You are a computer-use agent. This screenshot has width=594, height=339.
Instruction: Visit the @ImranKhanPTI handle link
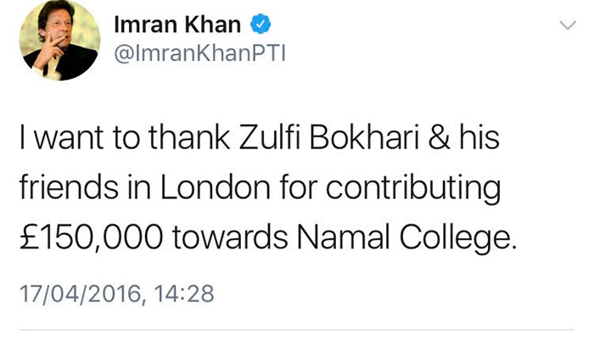pyautogui.click(x=199, y=53)
